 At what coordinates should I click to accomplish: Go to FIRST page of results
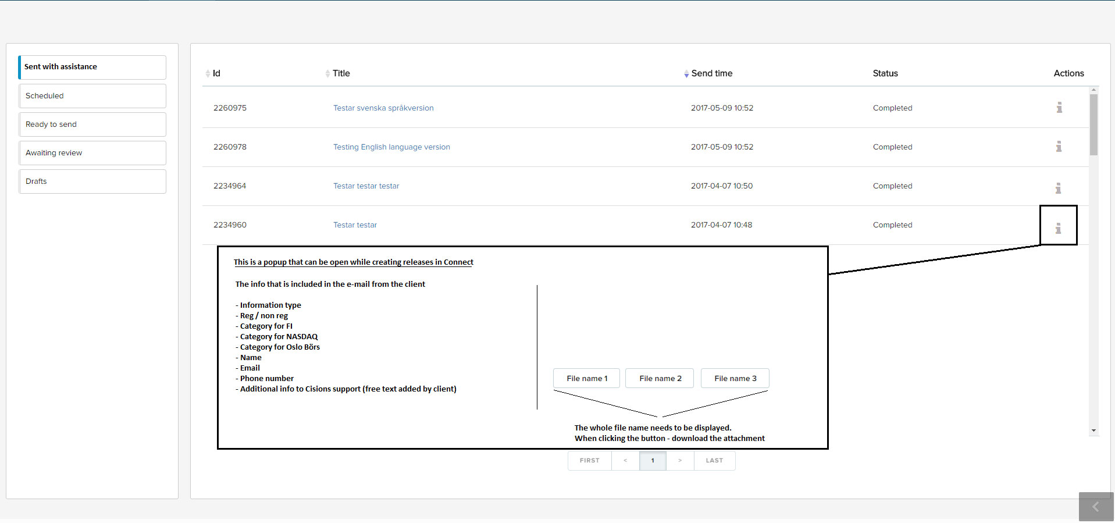point(589,461)
